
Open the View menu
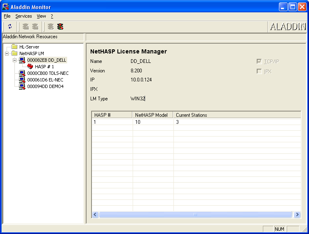coord(41,16)
